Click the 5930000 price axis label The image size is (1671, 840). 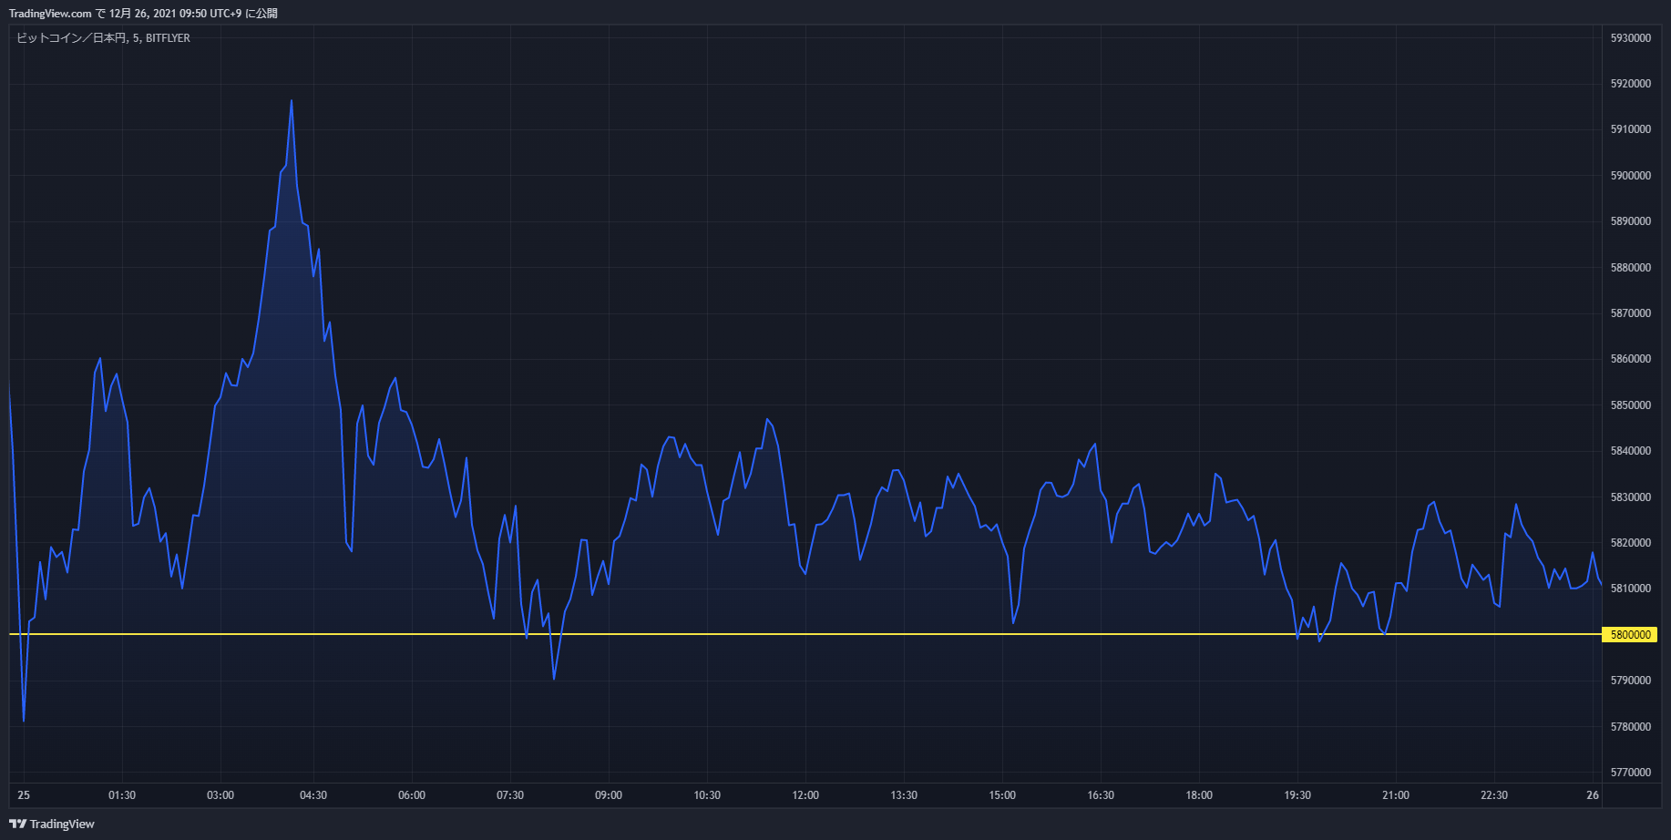[1631, 38]
